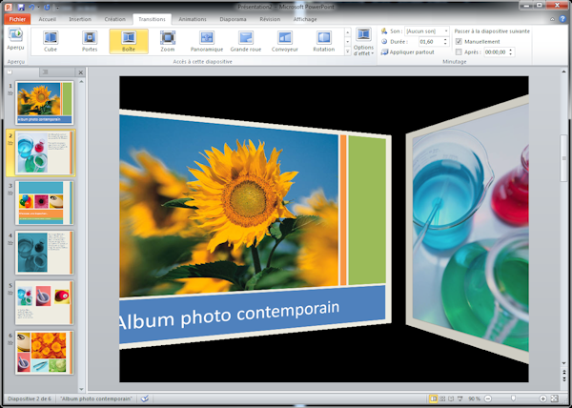
Task: Uncheck the Manuellement checkbox
Action: pyautogui.click(x=459, y=42)
